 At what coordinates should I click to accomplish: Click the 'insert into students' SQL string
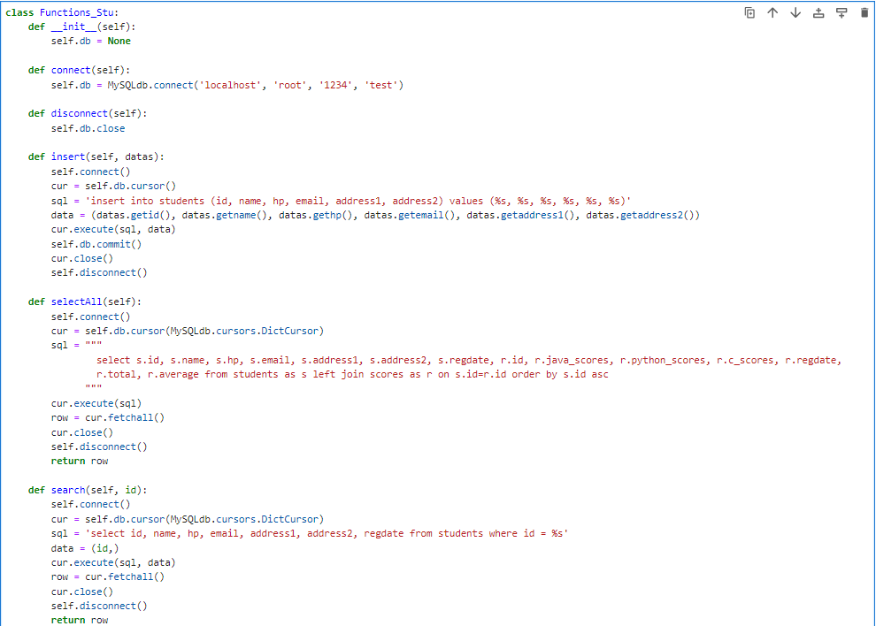358,201
